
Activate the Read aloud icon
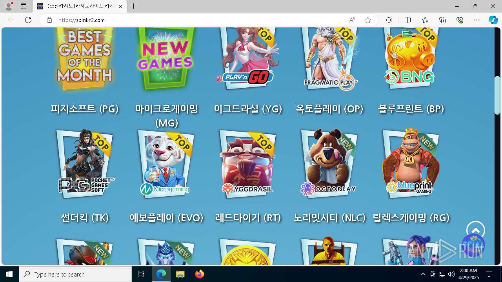coord(352,20)
